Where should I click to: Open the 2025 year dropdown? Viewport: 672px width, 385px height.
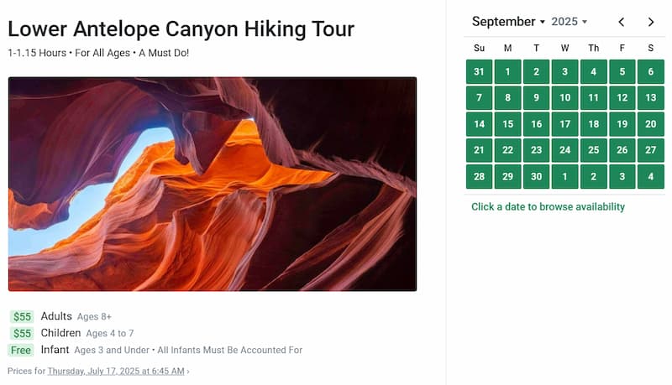[x=570, y=22]
